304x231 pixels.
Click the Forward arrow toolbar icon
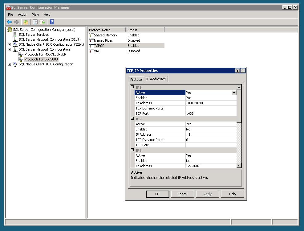click(16, 22)
